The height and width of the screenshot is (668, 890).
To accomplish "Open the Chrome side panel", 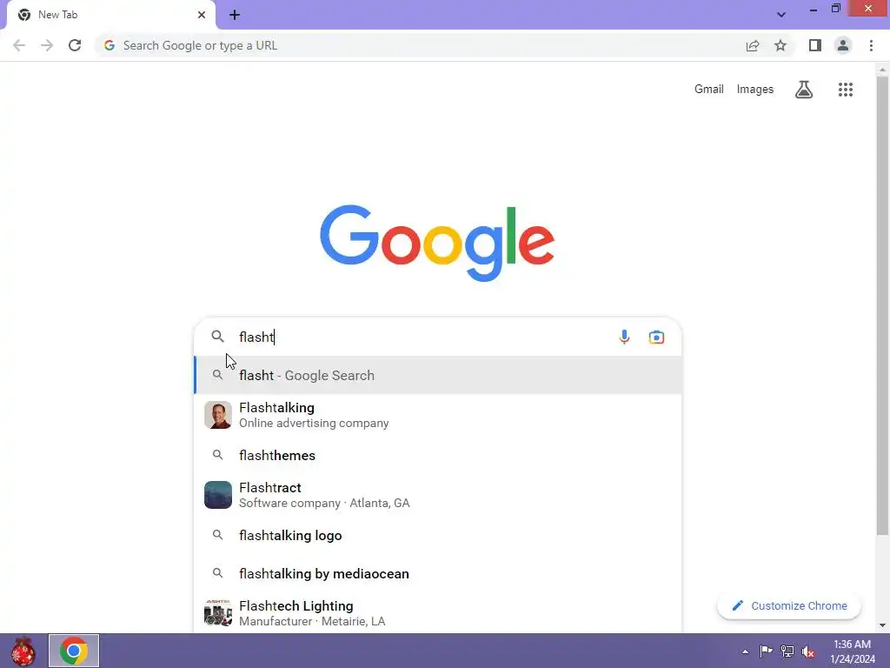I will [x=815, y=45].
